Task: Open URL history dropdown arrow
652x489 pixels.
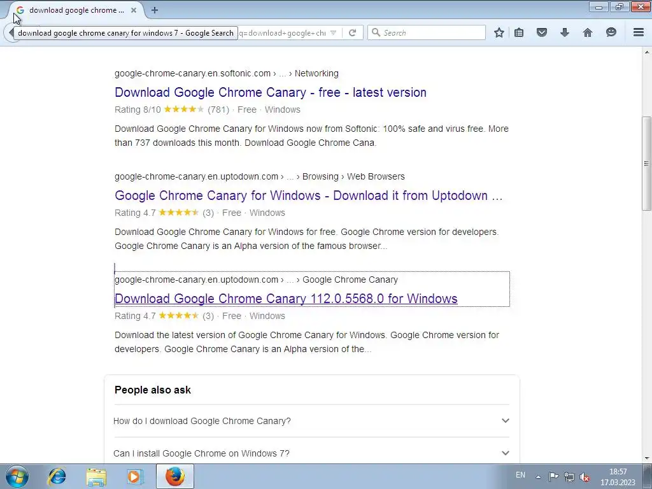Action: (333, 32)
